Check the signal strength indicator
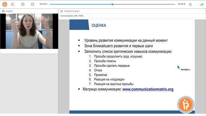Screen dimensions: 206x116 [x=201, y=4]
